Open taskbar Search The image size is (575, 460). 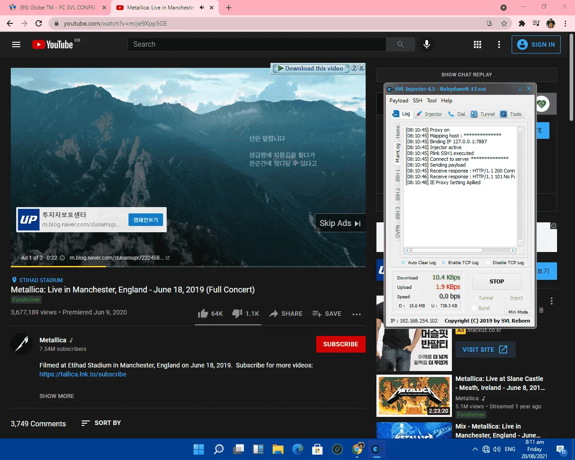[x=219, y=449]
